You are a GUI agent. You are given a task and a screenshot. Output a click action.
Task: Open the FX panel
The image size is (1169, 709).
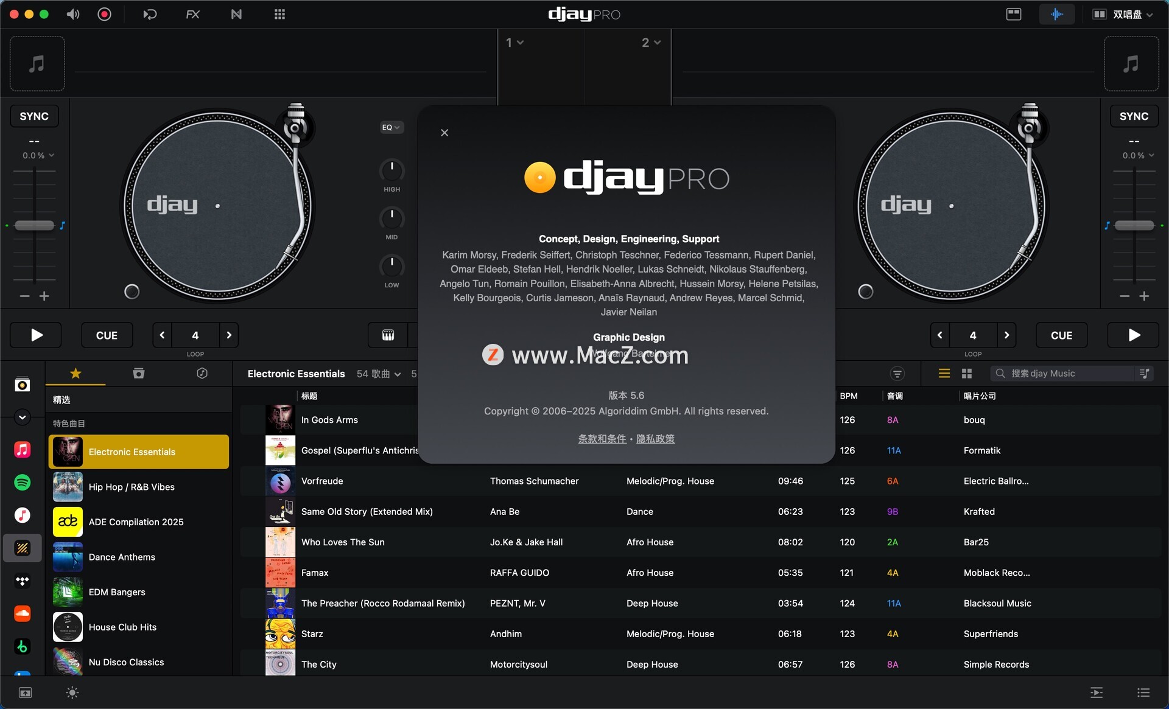pyautogui.click(x=192, y=14)
